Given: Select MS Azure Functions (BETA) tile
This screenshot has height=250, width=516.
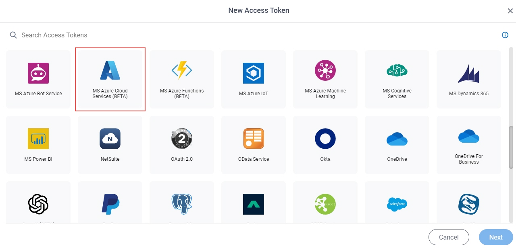Looking at the screenshot, I should 182,79.
